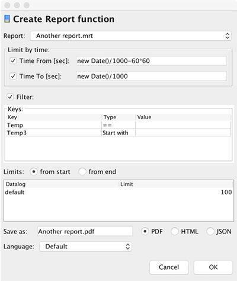The image size is (237, 281).
Task: Click the Cancel button
Action: tap(169, 267)
